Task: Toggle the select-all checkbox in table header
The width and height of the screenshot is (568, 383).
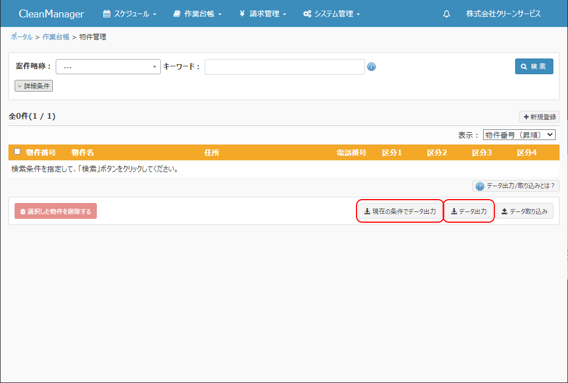Action: pos(17,152)
